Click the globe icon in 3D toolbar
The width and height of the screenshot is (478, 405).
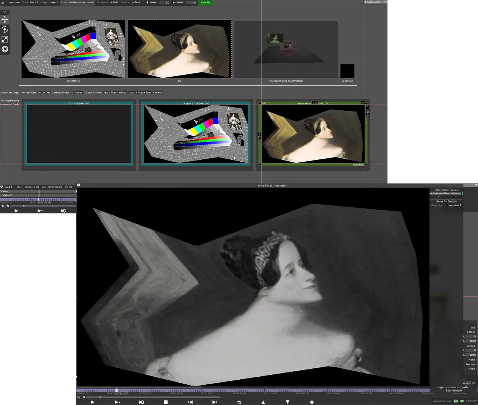[5, 49]
